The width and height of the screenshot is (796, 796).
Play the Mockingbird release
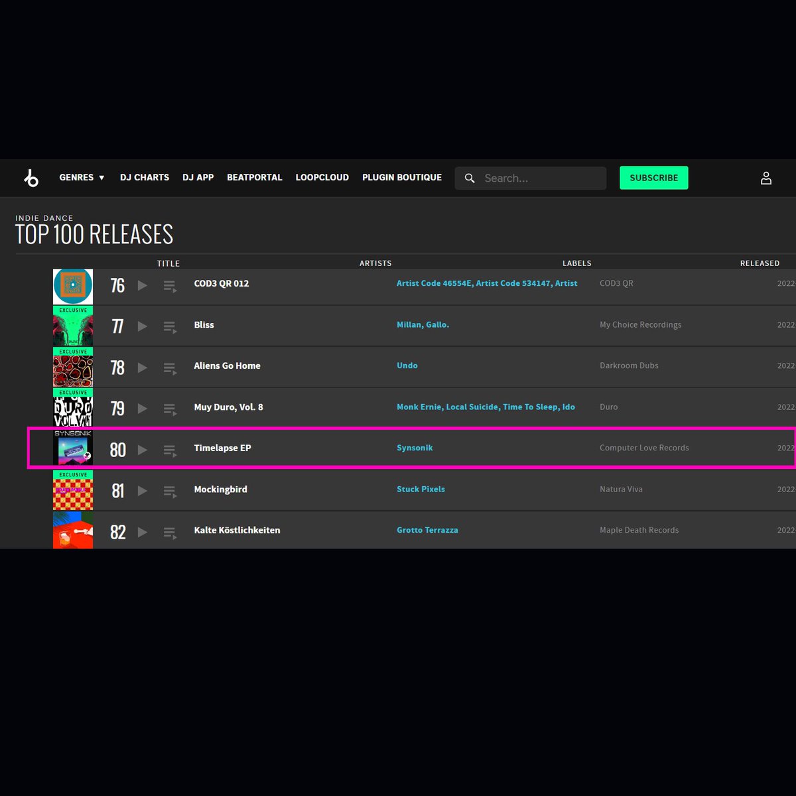[x=142, y=491]
